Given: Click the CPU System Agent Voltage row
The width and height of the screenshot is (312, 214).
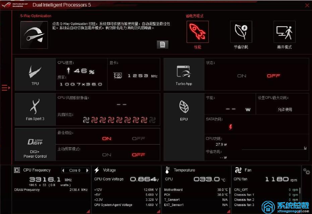Looking at the screenshot, I should (x=126, y=205).
